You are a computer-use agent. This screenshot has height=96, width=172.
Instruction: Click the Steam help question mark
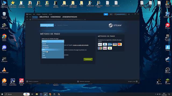click(x=115, y=14)
